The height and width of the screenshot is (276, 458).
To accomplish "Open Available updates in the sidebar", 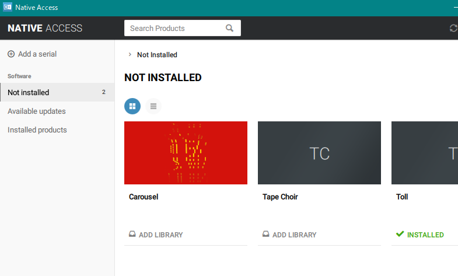I will pos(37,111).
